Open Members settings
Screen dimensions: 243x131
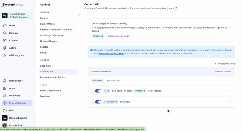45,96
